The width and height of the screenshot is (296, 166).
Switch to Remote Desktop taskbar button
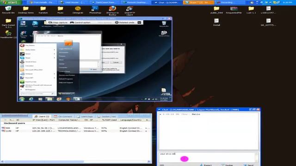136,2
